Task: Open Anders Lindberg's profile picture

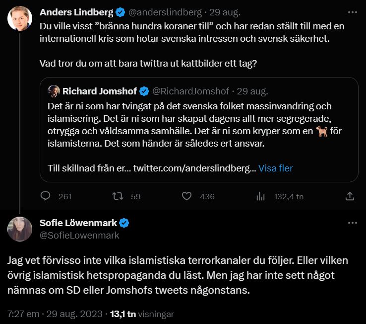Action: pos(20,19)
